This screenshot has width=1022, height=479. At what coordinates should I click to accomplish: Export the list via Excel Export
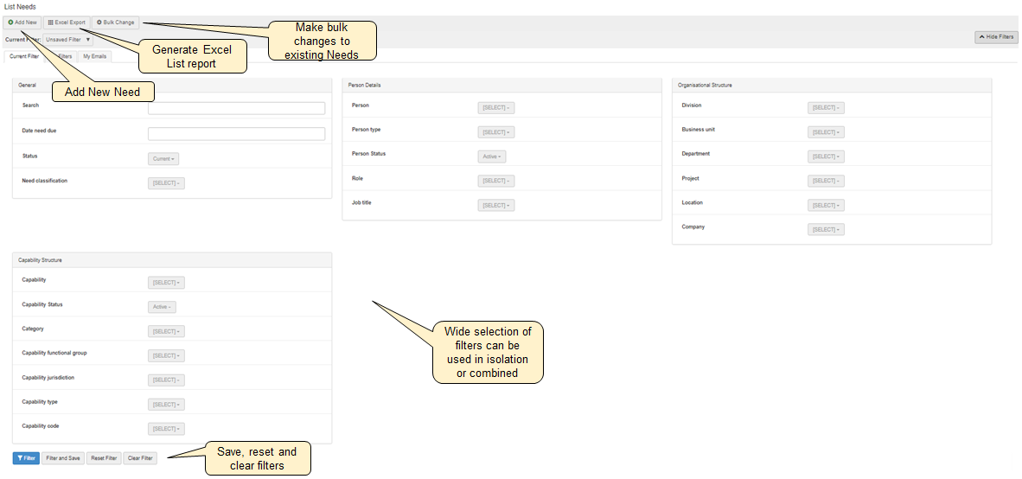(x=66, y=22)
